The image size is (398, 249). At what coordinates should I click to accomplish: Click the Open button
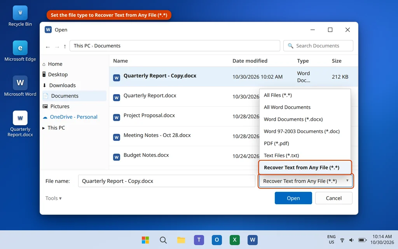293,198
